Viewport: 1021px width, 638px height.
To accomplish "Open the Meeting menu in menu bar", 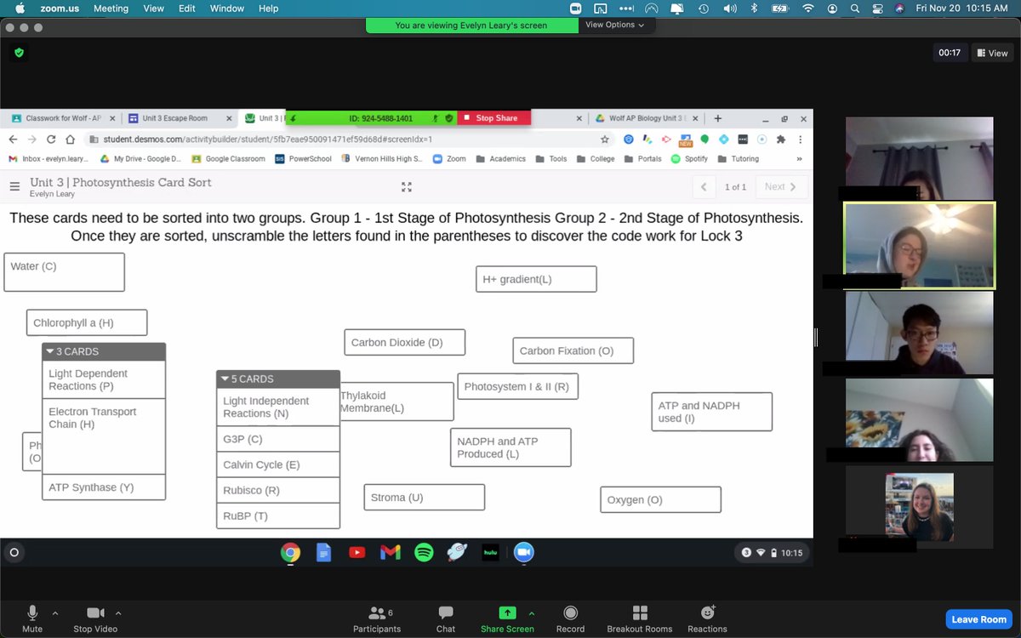I will (x=111, y=9).
